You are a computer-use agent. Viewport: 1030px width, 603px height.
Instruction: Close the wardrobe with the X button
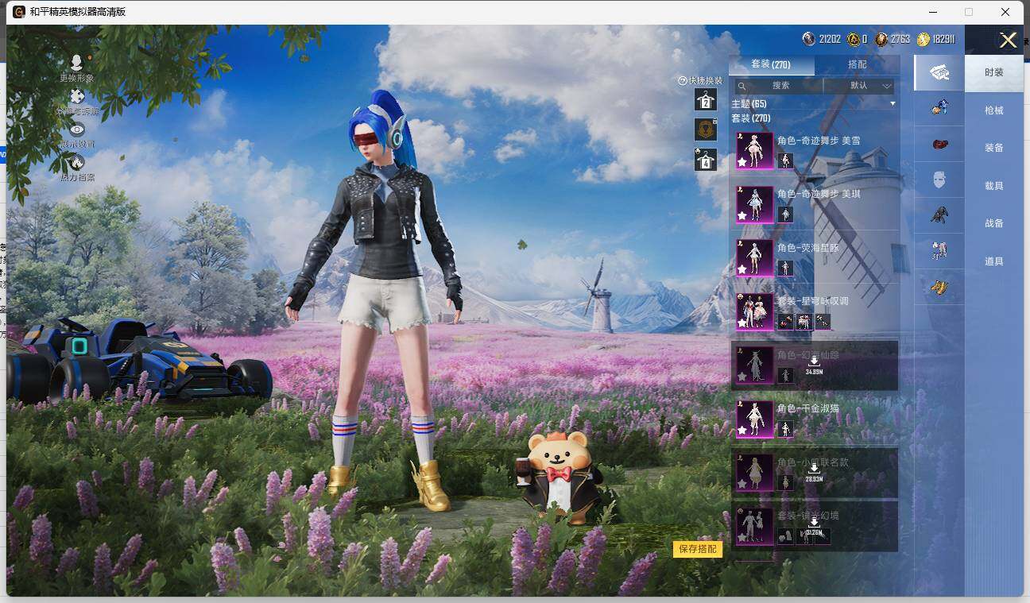tap(1008, 41)
